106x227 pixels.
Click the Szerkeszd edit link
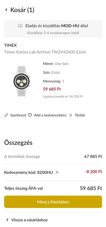click(18, 115)
